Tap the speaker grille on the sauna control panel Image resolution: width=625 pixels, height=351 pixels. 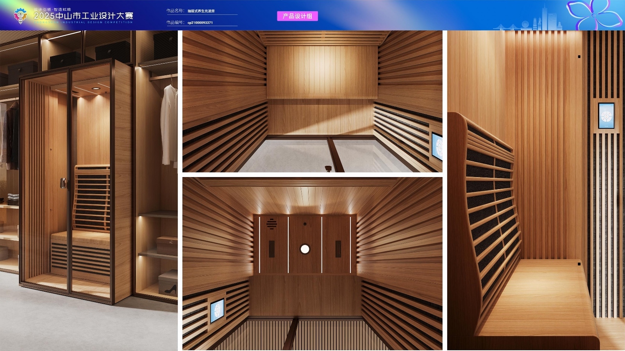click(272, 223)
